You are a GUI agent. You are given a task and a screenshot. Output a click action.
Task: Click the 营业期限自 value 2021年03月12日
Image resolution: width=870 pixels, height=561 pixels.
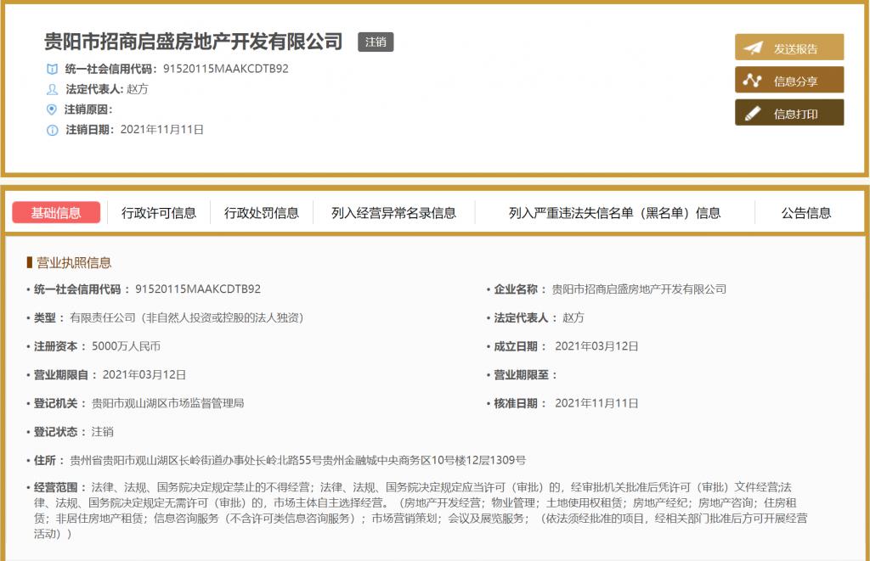coord(144,375)
